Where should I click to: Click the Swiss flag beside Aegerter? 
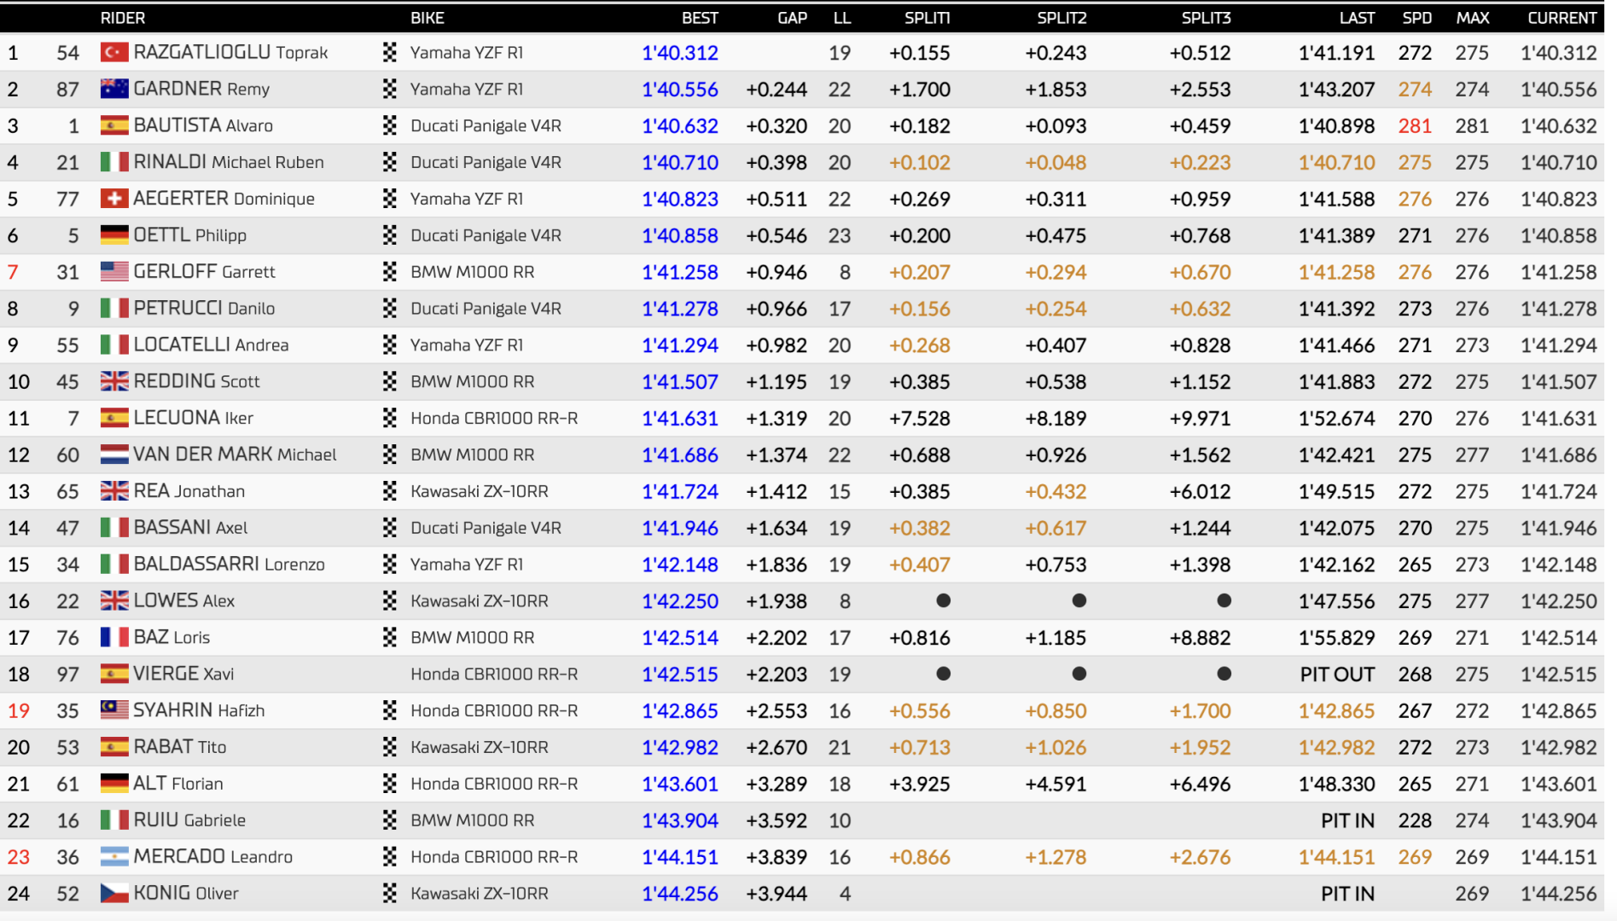coord(114,200)
